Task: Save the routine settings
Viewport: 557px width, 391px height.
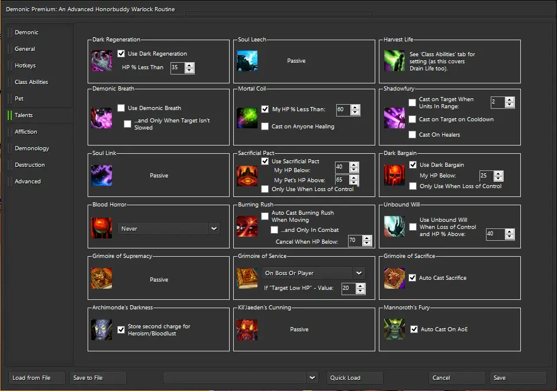Action: [518, 377]
